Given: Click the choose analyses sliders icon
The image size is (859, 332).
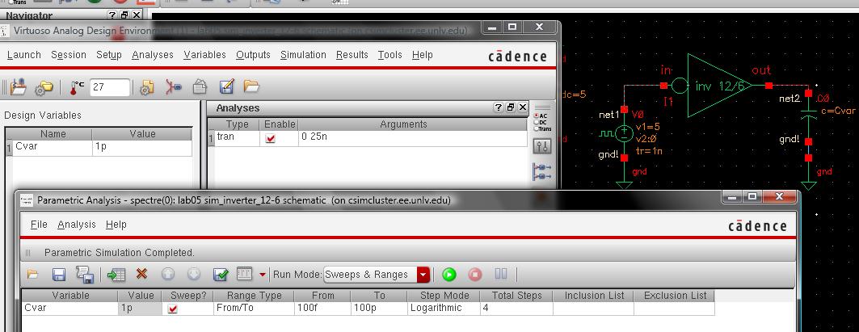Looking at the screenshot, I should pyautogui.click(x=541, y=146).
